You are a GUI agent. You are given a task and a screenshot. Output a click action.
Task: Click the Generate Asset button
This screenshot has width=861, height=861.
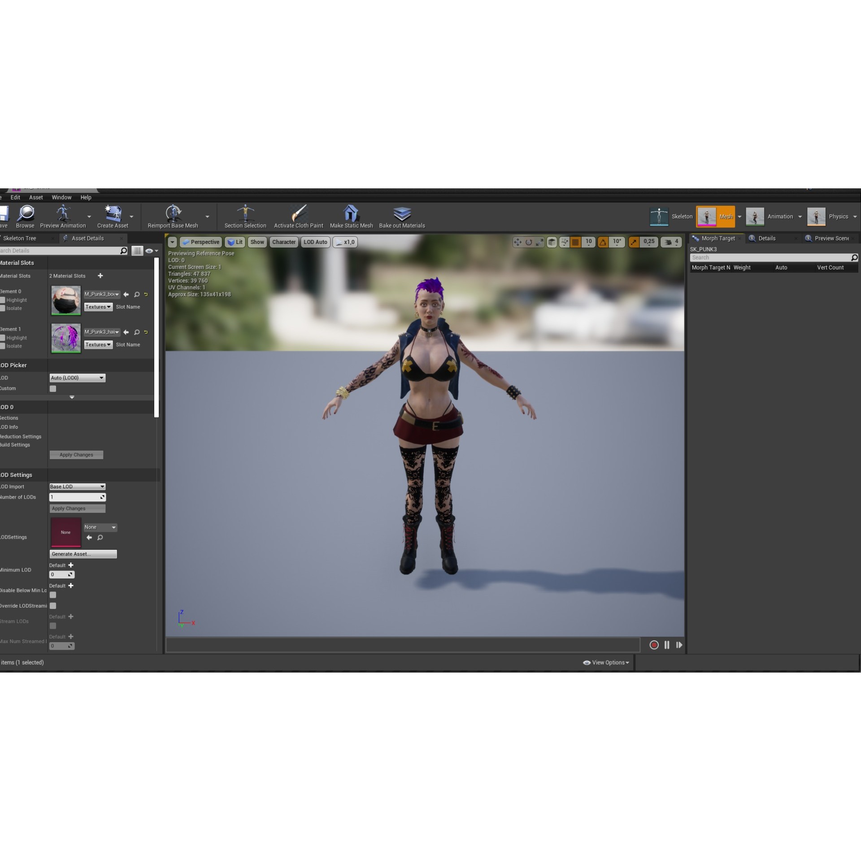[83, 554]
